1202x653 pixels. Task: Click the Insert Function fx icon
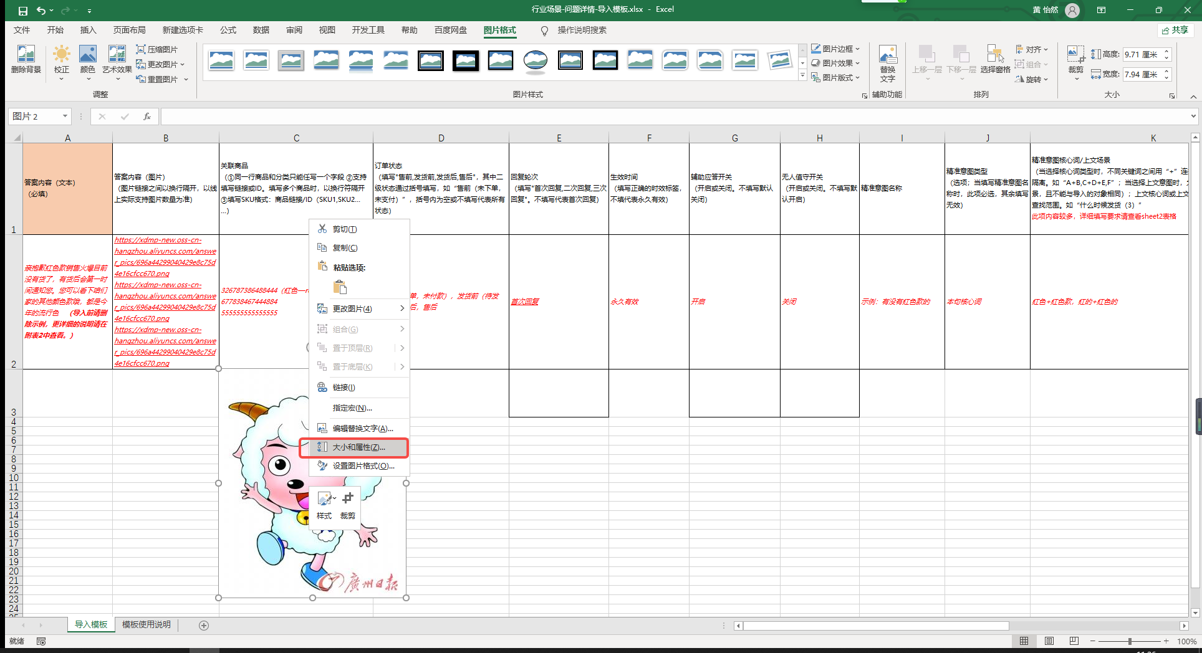147,116
